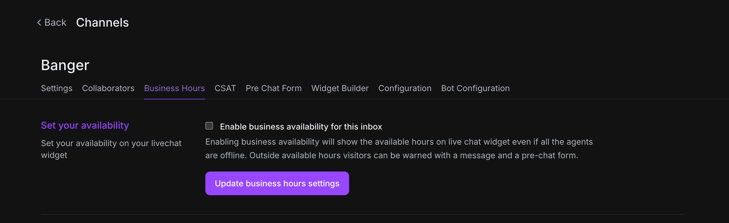Open the CSAT tab

pos(225,88)
